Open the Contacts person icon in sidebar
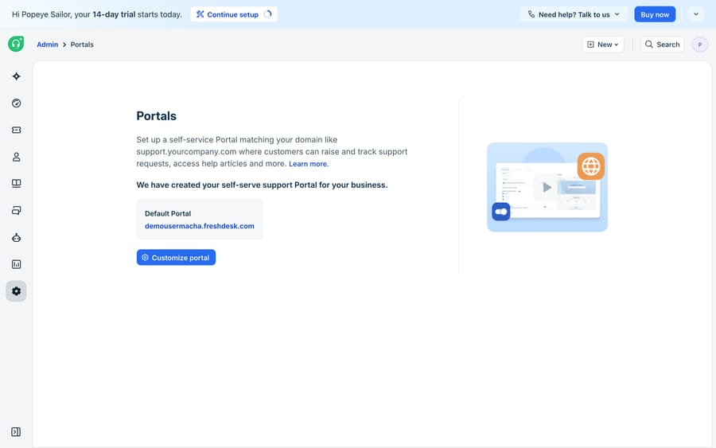Screen dimensions: 716x448 17,157
